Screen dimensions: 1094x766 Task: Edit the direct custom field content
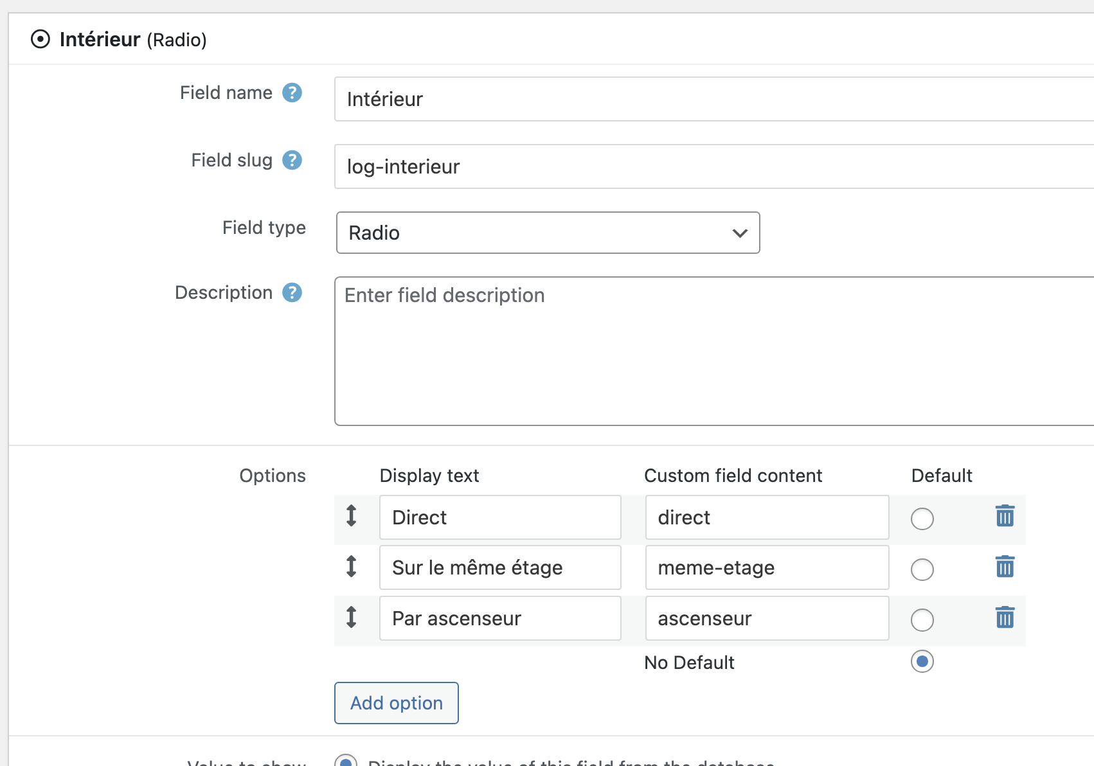click(x=767, y=517)
